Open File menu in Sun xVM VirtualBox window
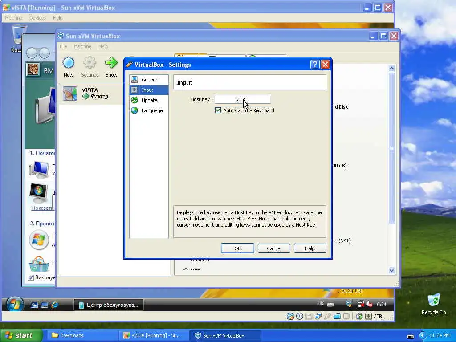The image size is (456, 342). click(x=63, y=46)
